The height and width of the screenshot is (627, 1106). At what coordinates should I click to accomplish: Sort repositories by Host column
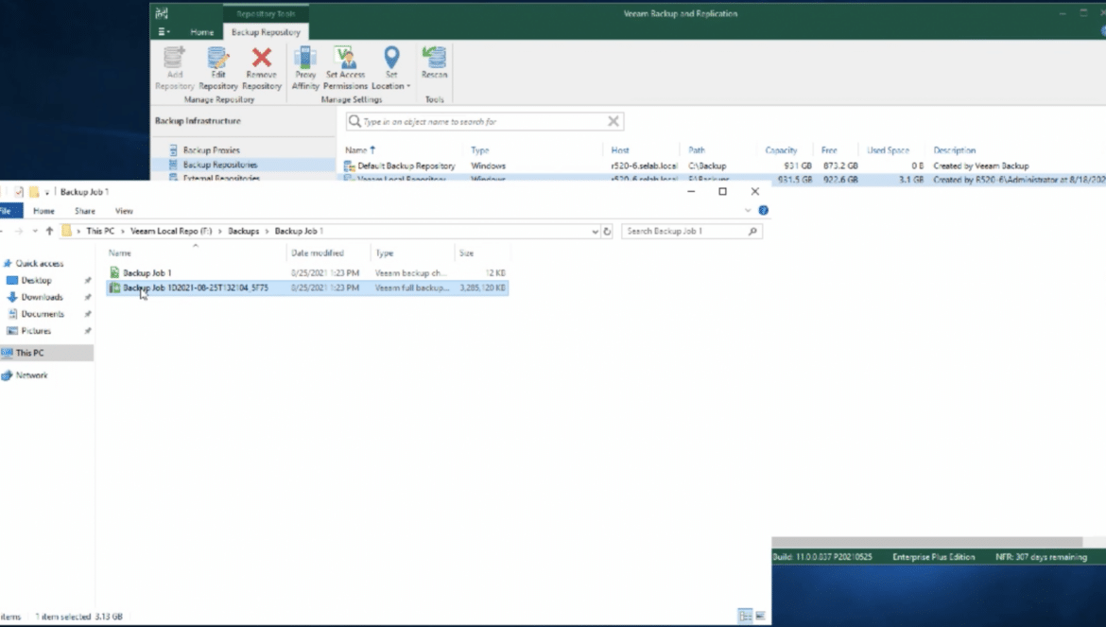[x=620, y=150]
